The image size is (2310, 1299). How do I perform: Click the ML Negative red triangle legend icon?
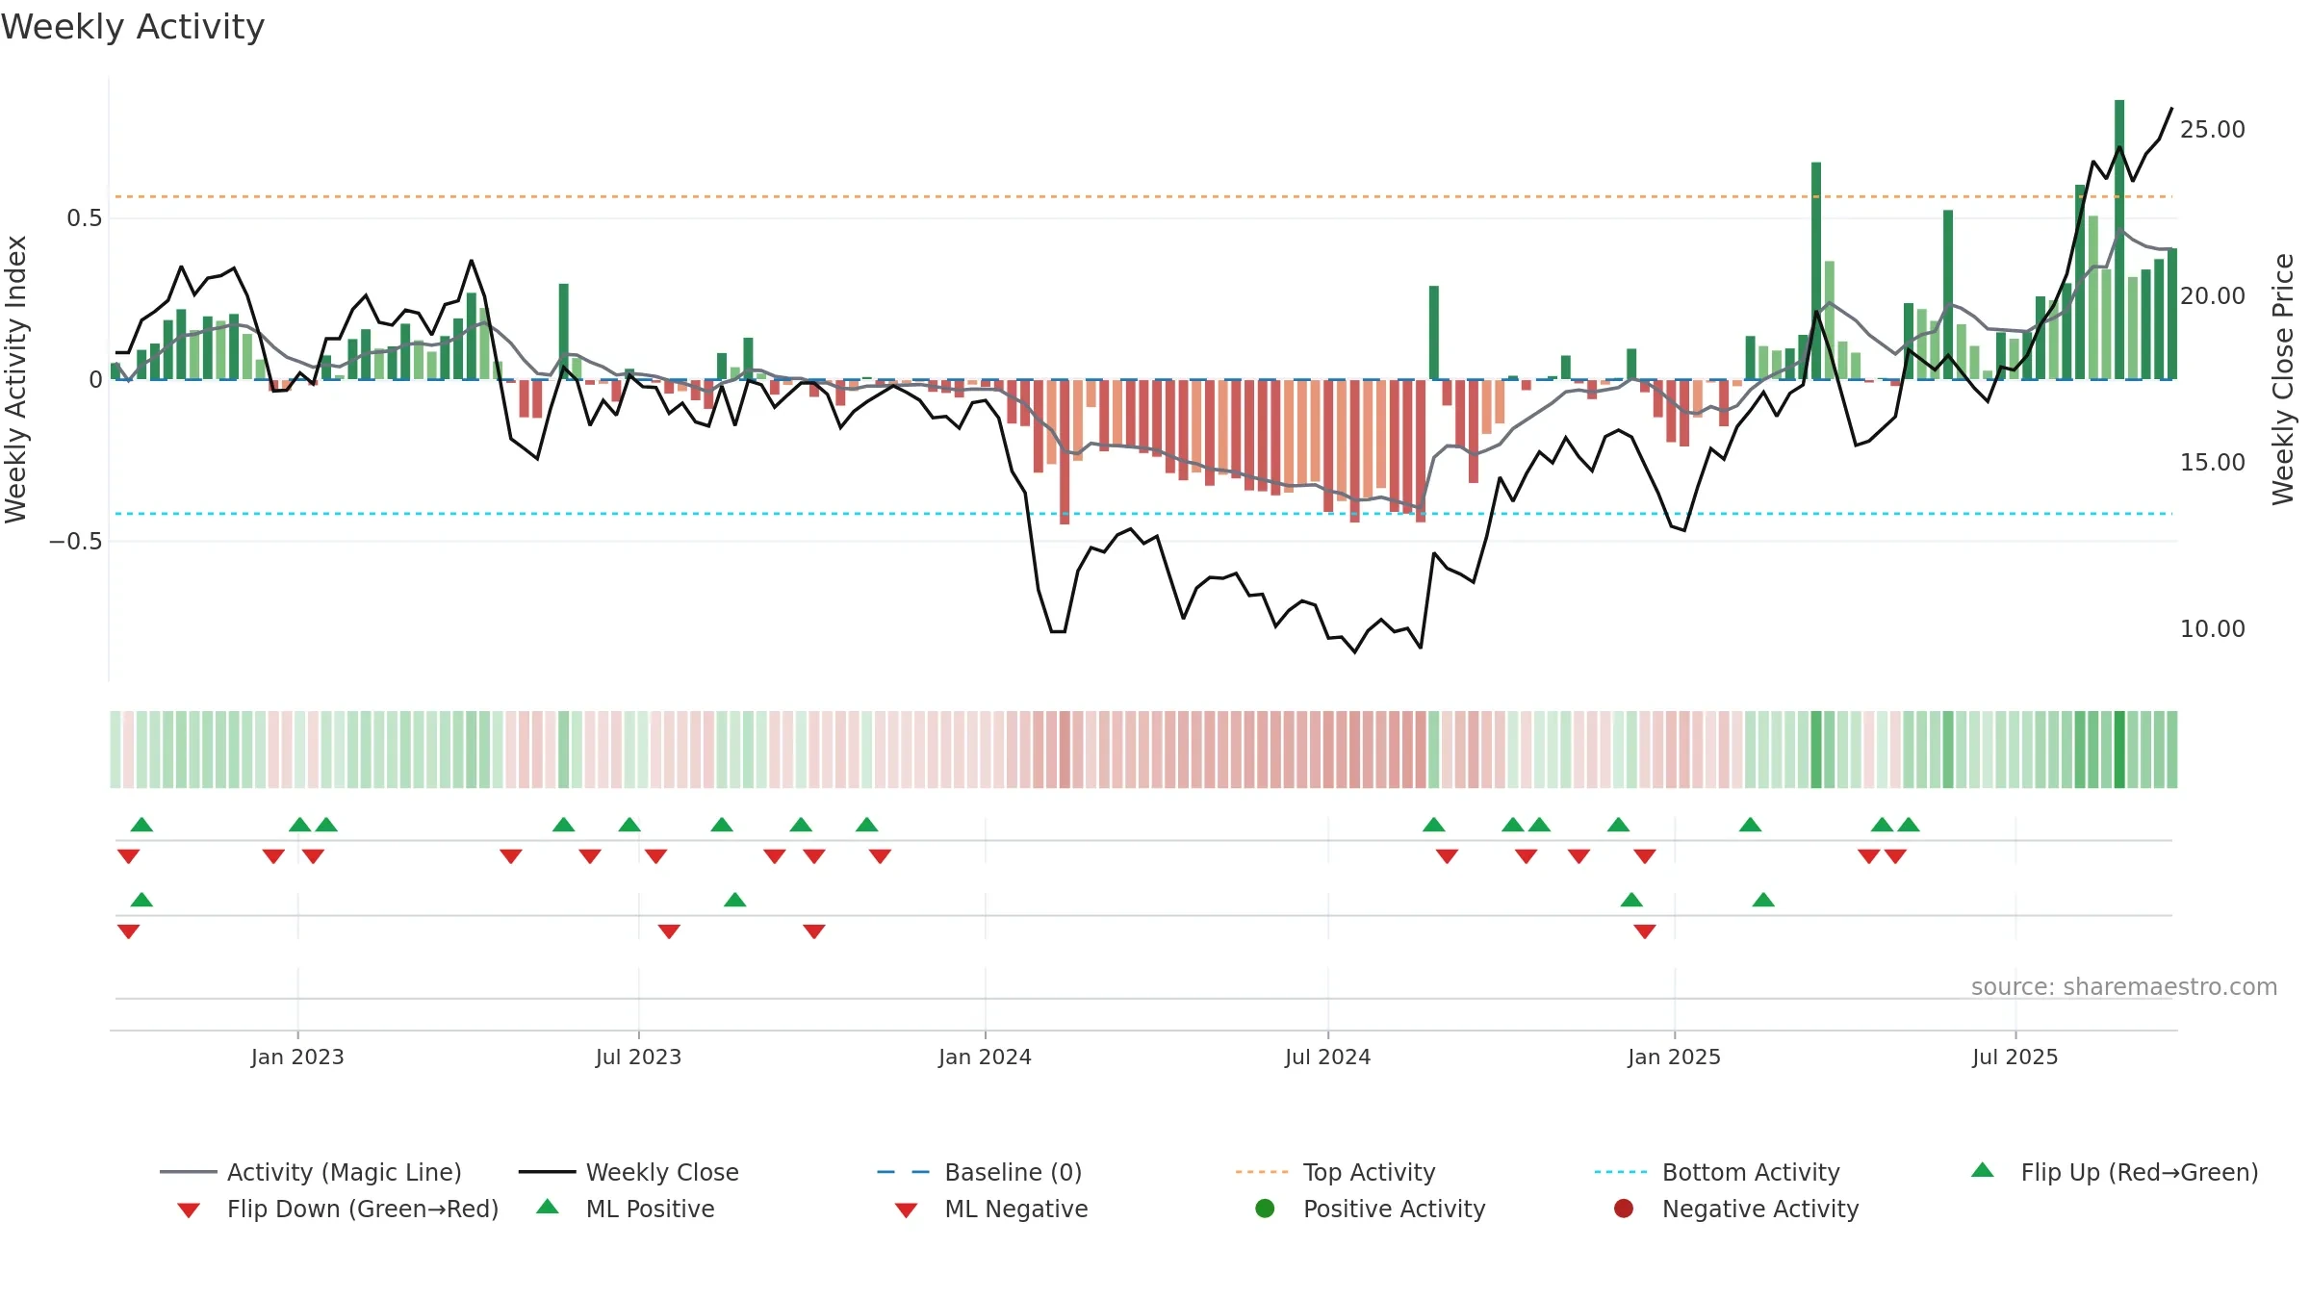(x=906, y=1210)
